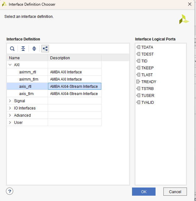Expand the Advanced tree group
Image resolution: width=196 pixels, height=201 pixels.
10,115
